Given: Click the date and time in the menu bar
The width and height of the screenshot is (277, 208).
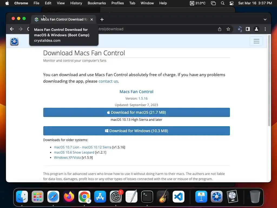Looking at the screenshot, I should coord(255,3).
